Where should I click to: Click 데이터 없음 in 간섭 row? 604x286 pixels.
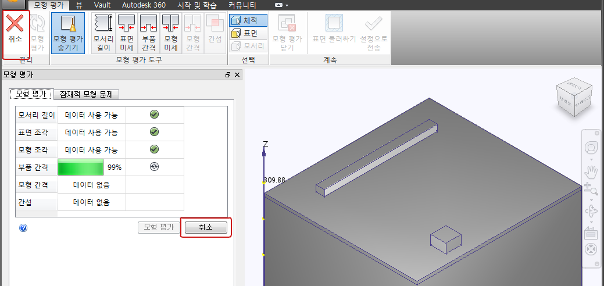pos(91,202)
